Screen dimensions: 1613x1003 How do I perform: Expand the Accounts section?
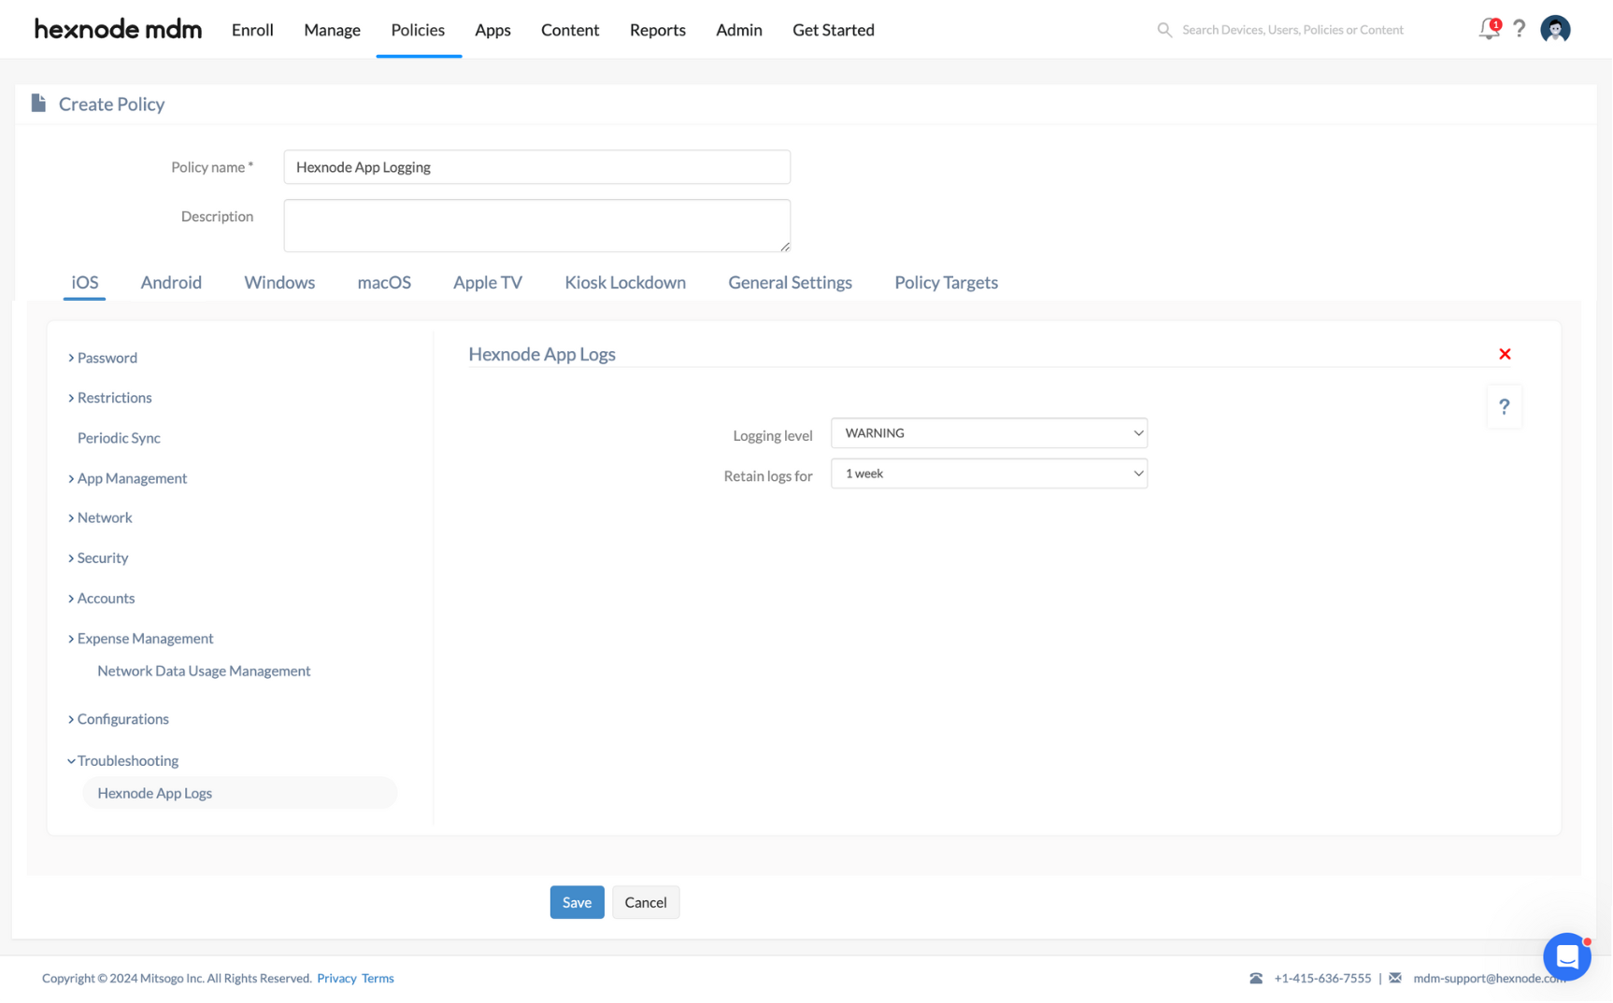[x=101, y=599]
